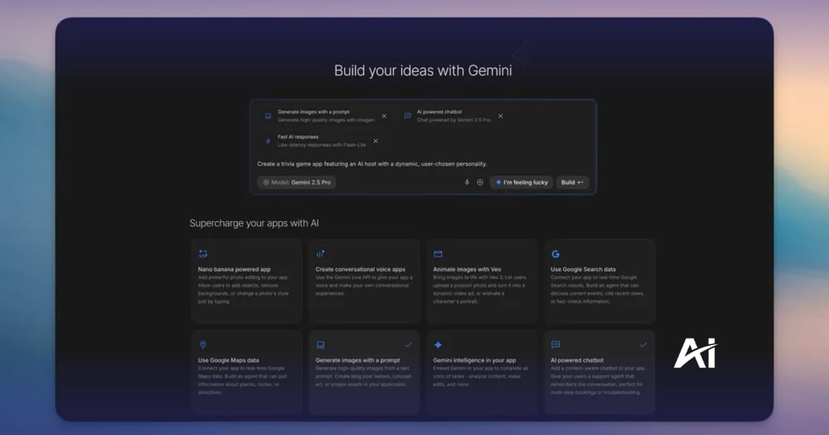Select the Create conversational voice apps card
Viewport: 829px width, 435px height.
[x=364, y=281]
